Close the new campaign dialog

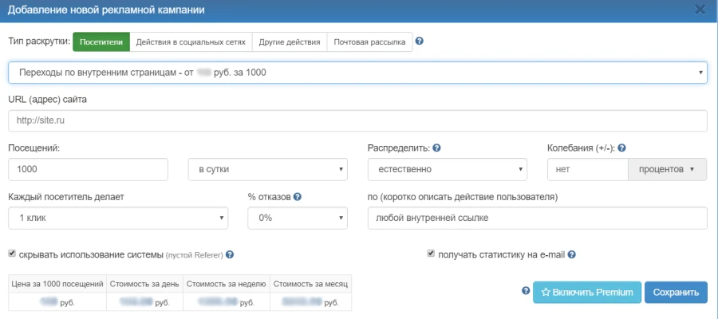point(700,10)
